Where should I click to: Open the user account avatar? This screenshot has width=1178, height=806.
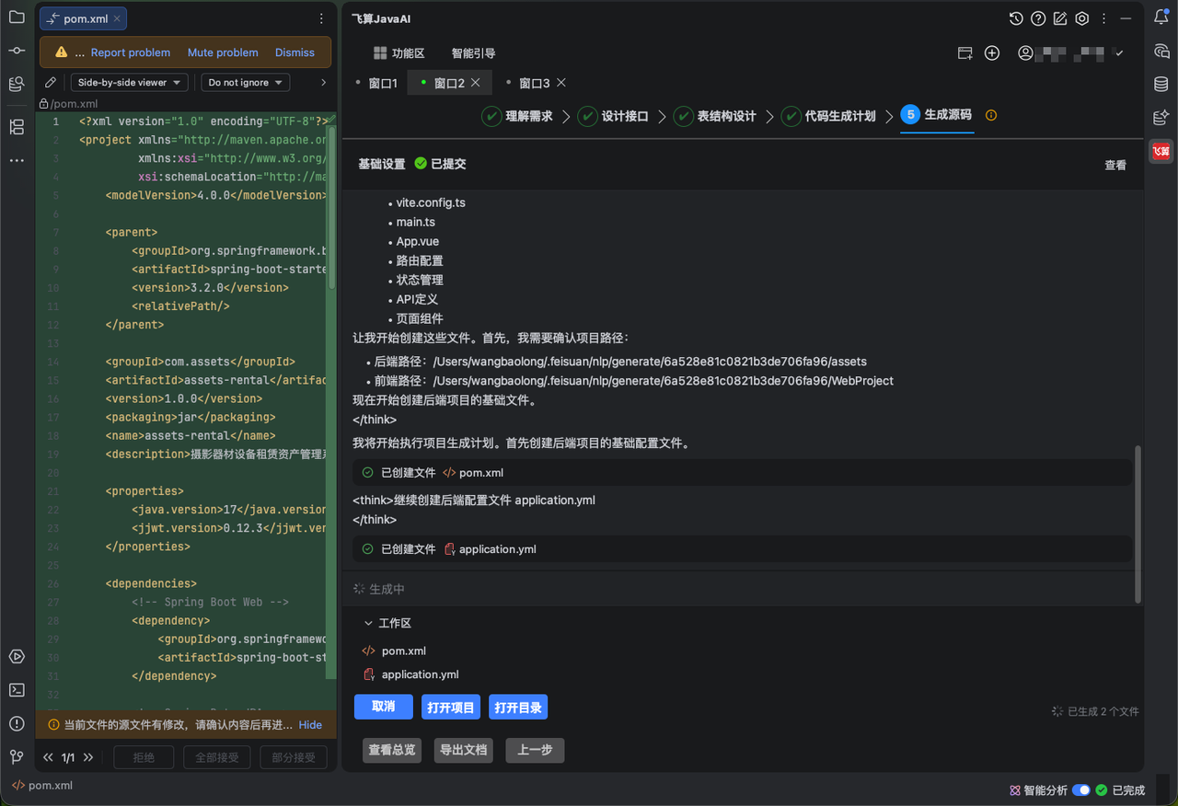tap(1025, 53)
